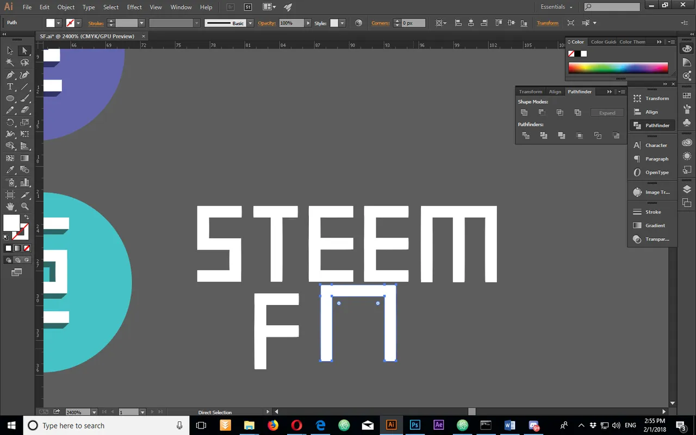The height and width of the screenshot is (435, 696).
Task: Reset default fill and stroke
Action: (x=6, y=237)
